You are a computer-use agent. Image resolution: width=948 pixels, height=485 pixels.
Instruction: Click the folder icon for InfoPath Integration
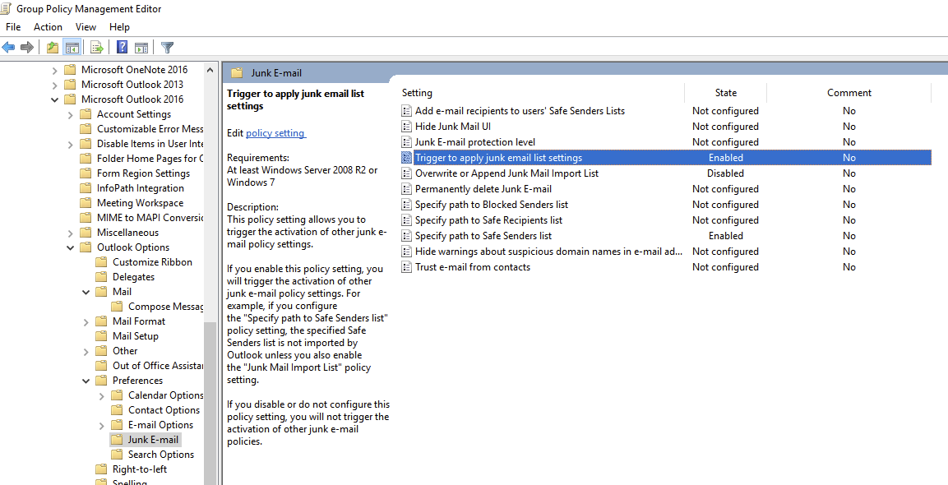pyautogui.click(x=86, y=188)
